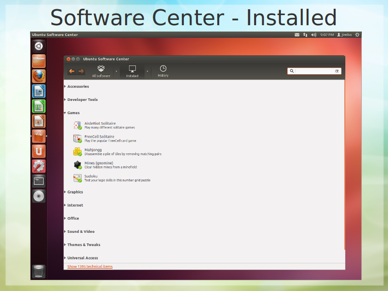The image size is (388, 291).
Task: Open the Trash in the launcher
Action: point(39,272)
